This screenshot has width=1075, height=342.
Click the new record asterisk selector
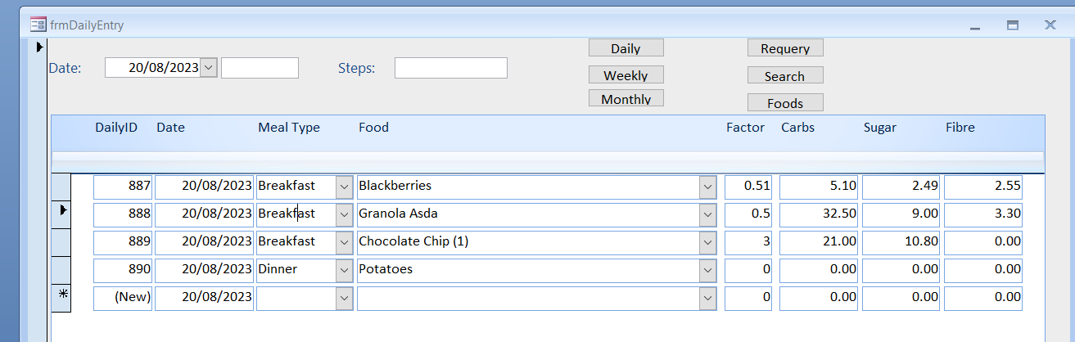click(61, 298)
